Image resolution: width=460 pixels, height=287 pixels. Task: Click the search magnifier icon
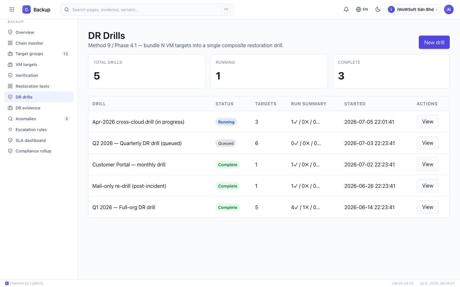point(66,10)
